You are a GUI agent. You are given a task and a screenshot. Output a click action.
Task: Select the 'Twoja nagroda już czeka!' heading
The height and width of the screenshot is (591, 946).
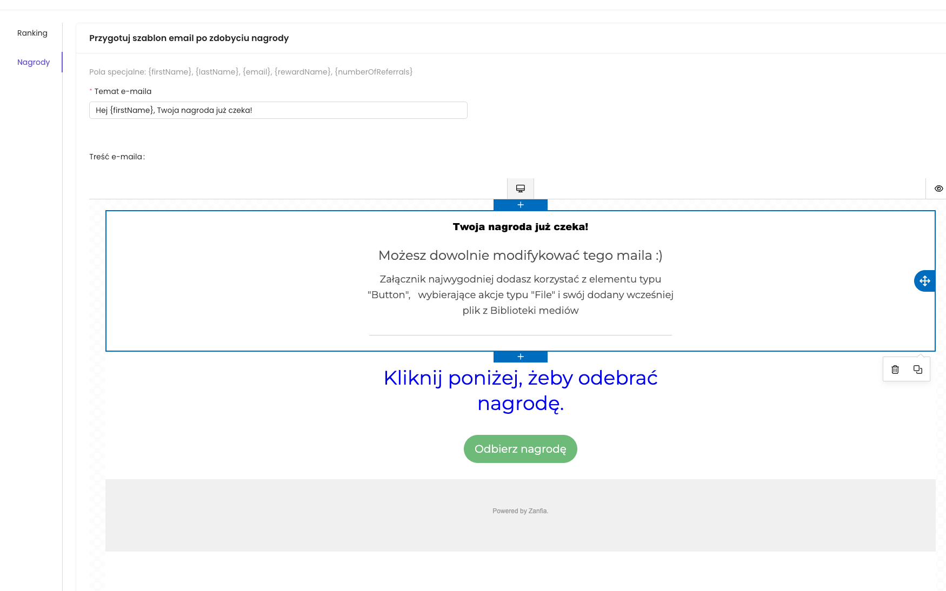pos(520,227)
